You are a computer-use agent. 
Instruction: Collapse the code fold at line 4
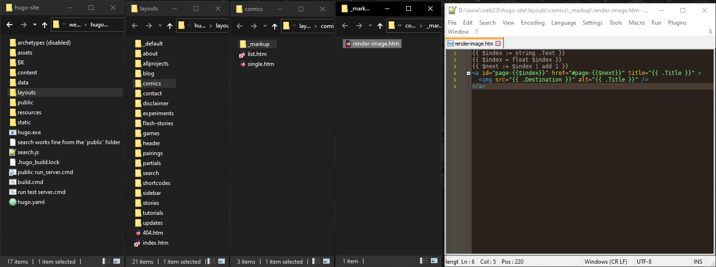tap(469, 74)
